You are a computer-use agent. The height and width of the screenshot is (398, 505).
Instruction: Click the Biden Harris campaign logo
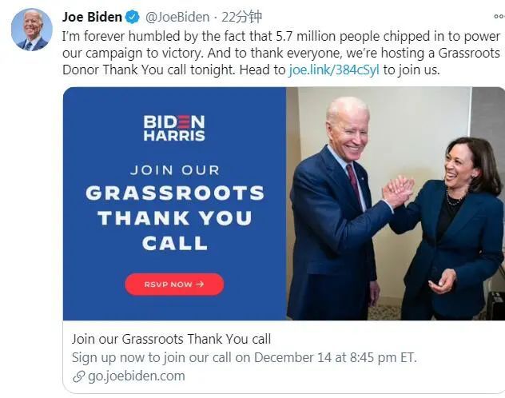174,128
